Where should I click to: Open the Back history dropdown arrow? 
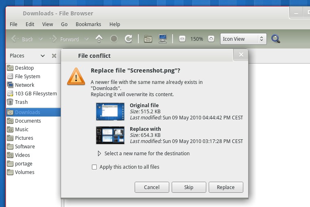tap(41, 39)
